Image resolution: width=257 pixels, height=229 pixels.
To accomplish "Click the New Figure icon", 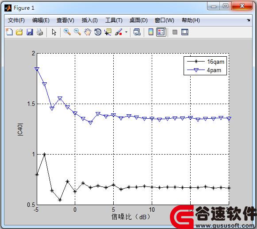I will [x=9, y=32].
